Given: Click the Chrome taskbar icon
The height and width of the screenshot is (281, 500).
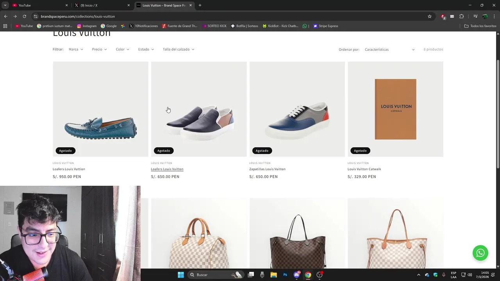Looking at the screenshot, I should 308,275.
